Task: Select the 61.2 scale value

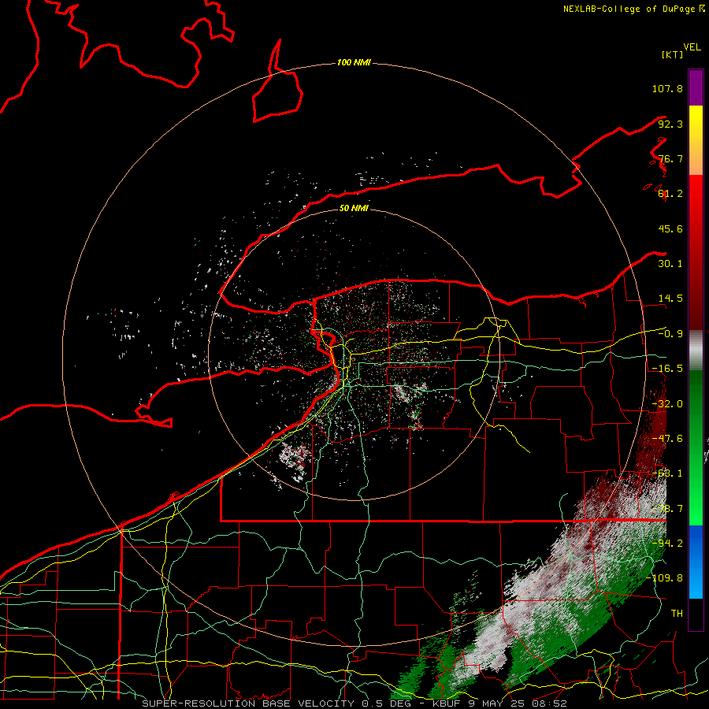Action: point(670,194)
